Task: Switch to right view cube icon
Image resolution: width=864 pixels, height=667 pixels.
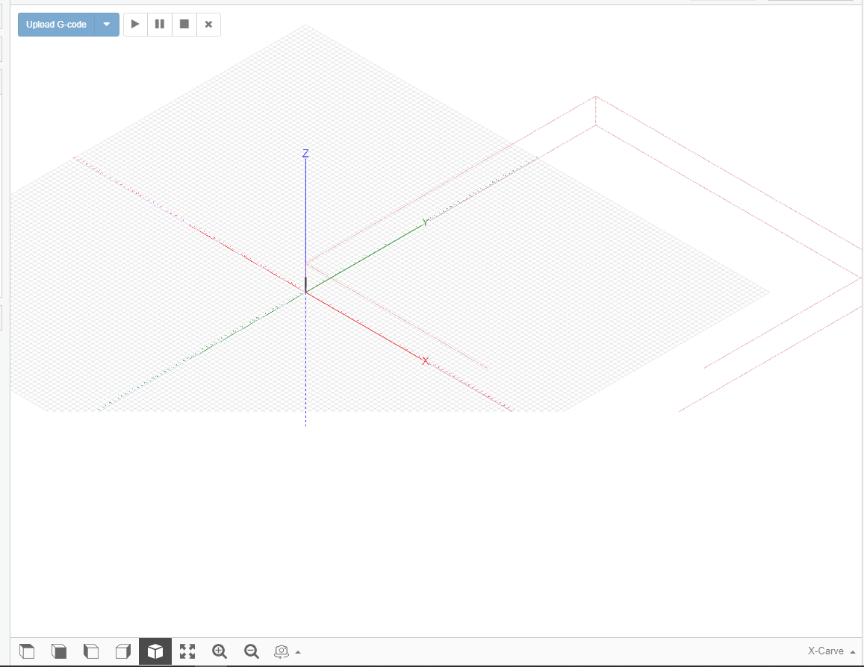Action: tap(123, 651)
